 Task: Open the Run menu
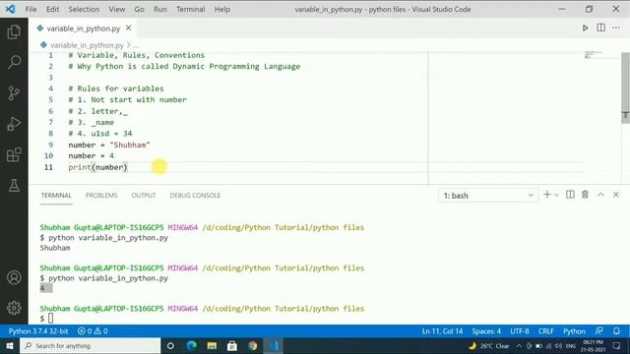coord(159,9)
